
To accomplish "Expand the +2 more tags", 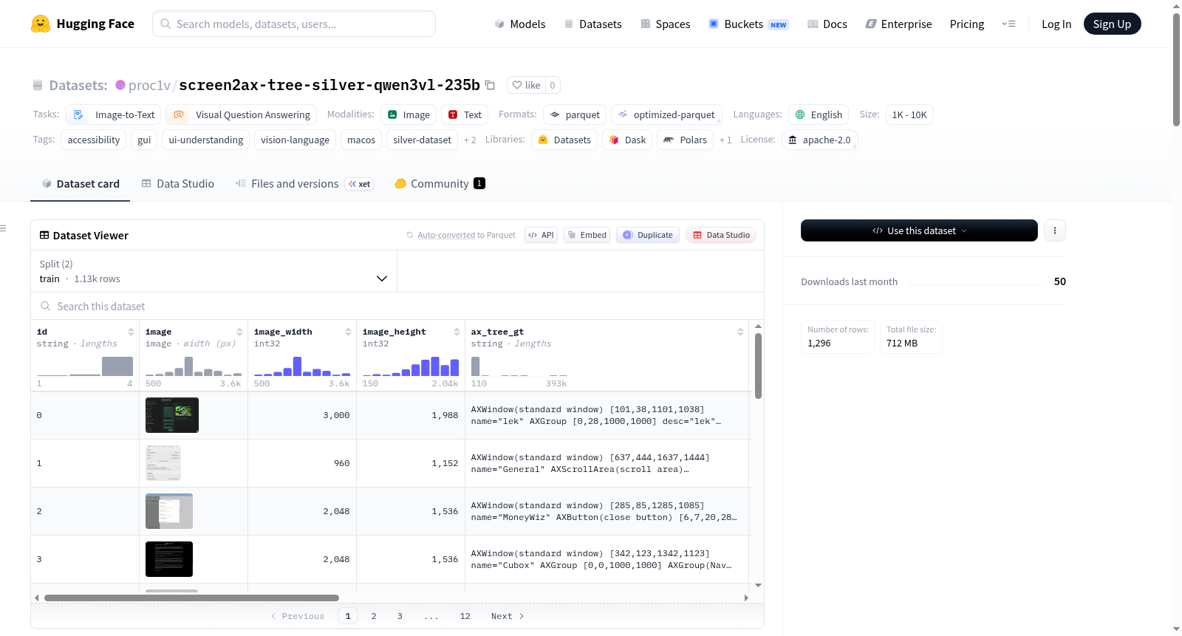I will click(470, 140).
